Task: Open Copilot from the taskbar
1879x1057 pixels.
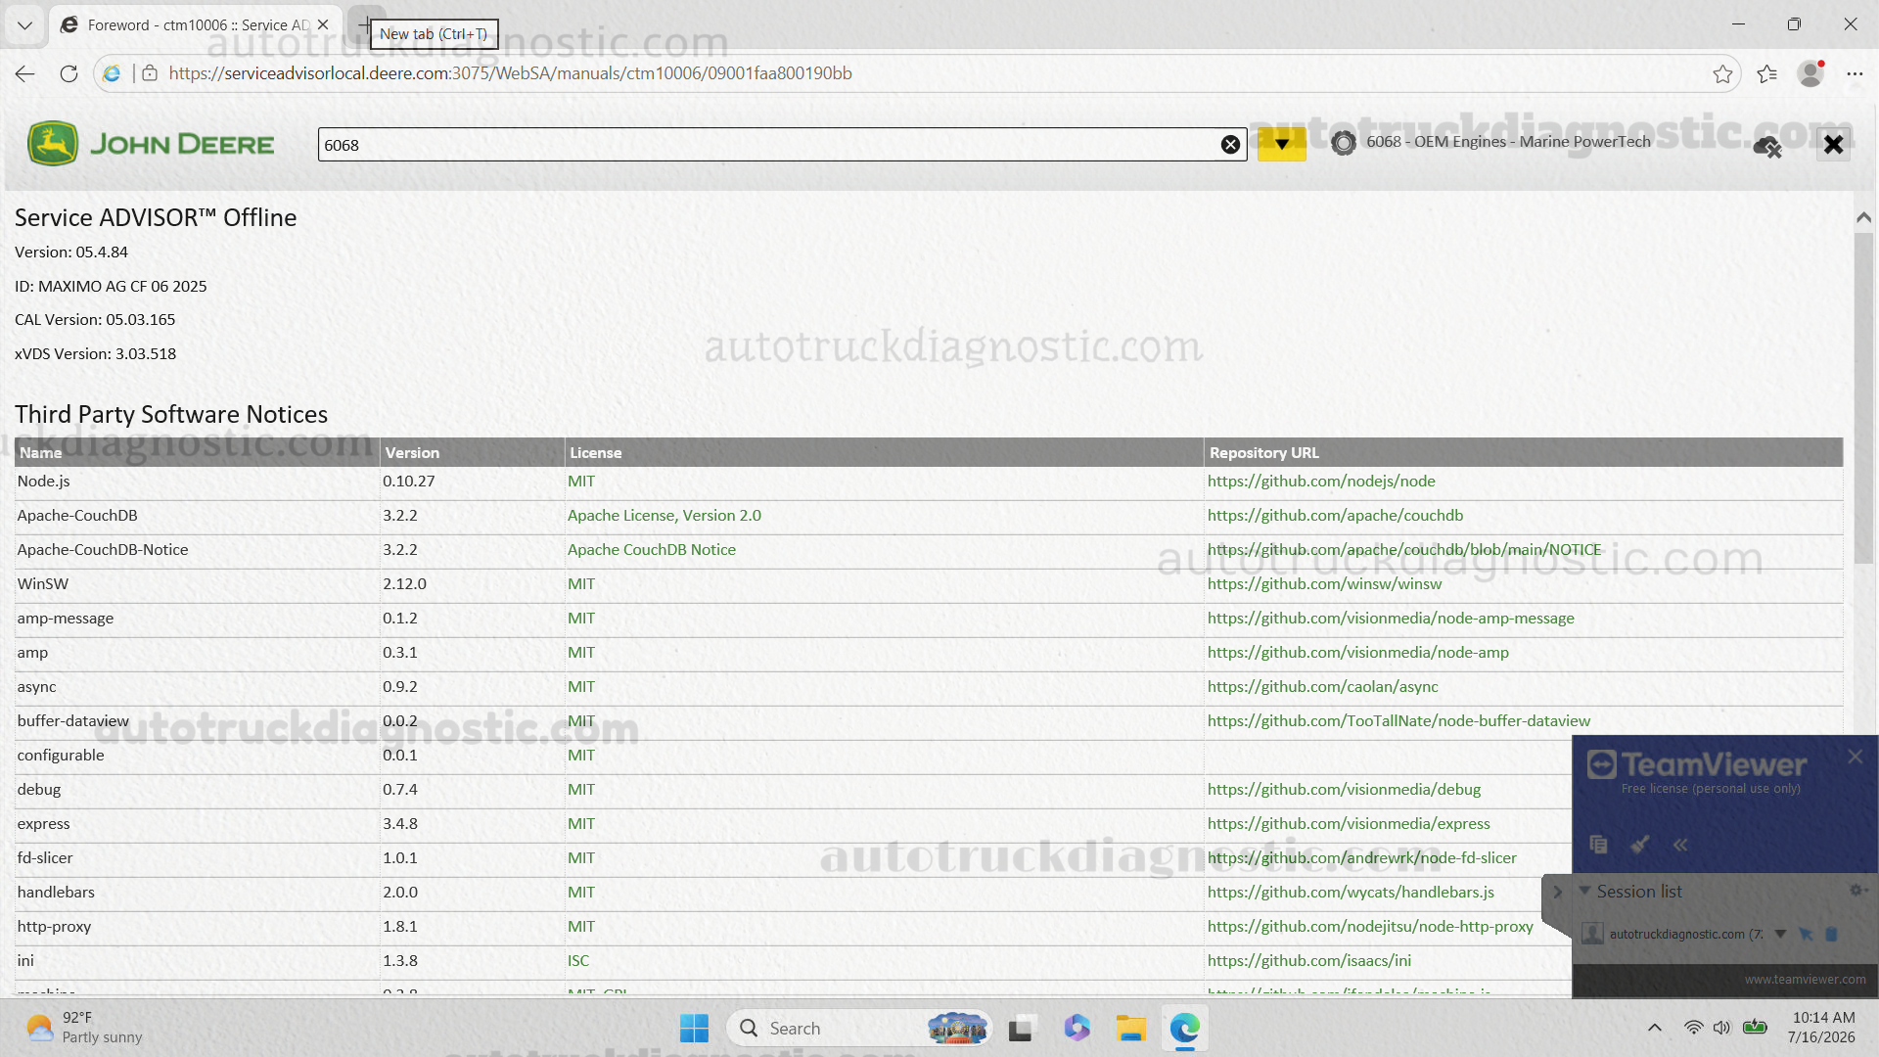Action: 1077,1029
